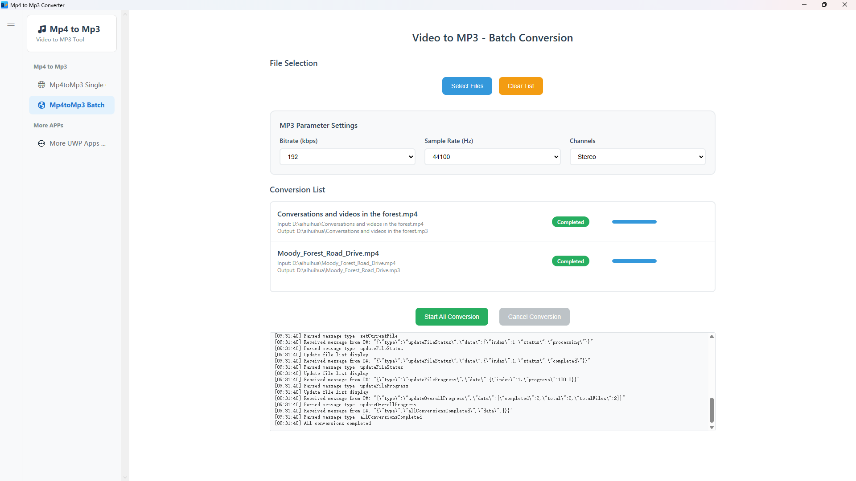Cancel the running conversion
This screenshot has height=481, width=856.
tap(534, 316)
